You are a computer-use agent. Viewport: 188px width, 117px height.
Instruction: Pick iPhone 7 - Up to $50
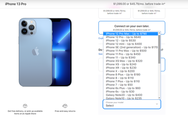tap(130, 85)
